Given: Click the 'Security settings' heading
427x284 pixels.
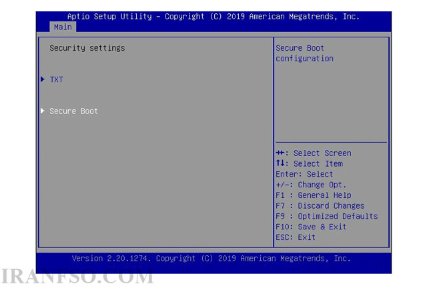Looking at the screenshot, I should click(87, 48).
